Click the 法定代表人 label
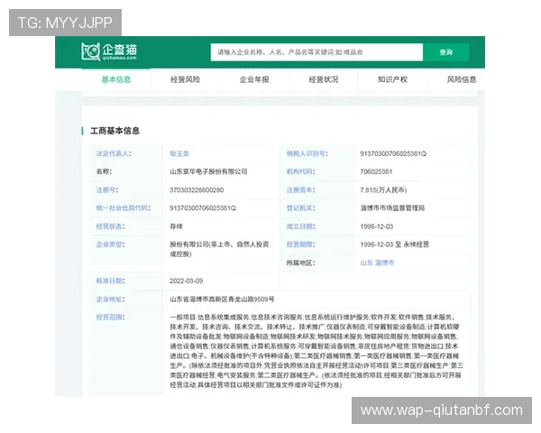541x433 pixels. coord(114,153)
